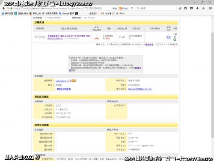Go back with the browser back arrow
Screen dimensions: 214x161
click(x=3, y=8)
